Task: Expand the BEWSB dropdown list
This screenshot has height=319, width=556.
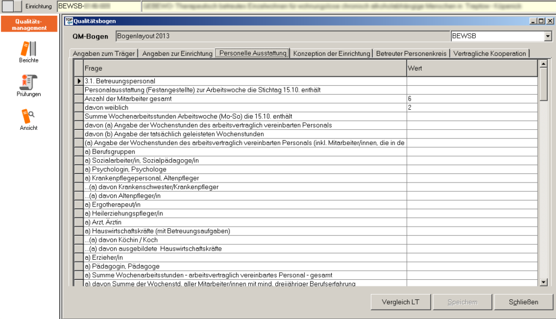Action: [548, 36]
